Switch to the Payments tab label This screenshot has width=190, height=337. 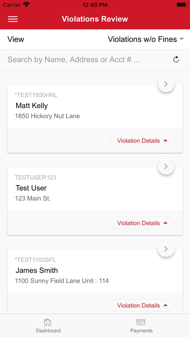tap(141, 331)
